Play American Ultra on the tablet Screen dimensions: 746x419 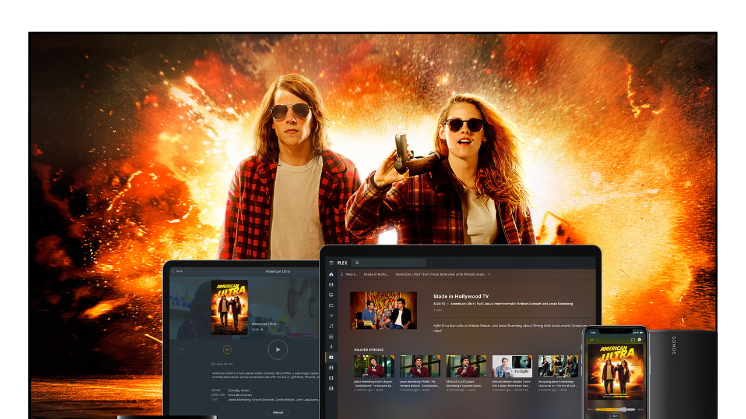[x=277, y=349]
